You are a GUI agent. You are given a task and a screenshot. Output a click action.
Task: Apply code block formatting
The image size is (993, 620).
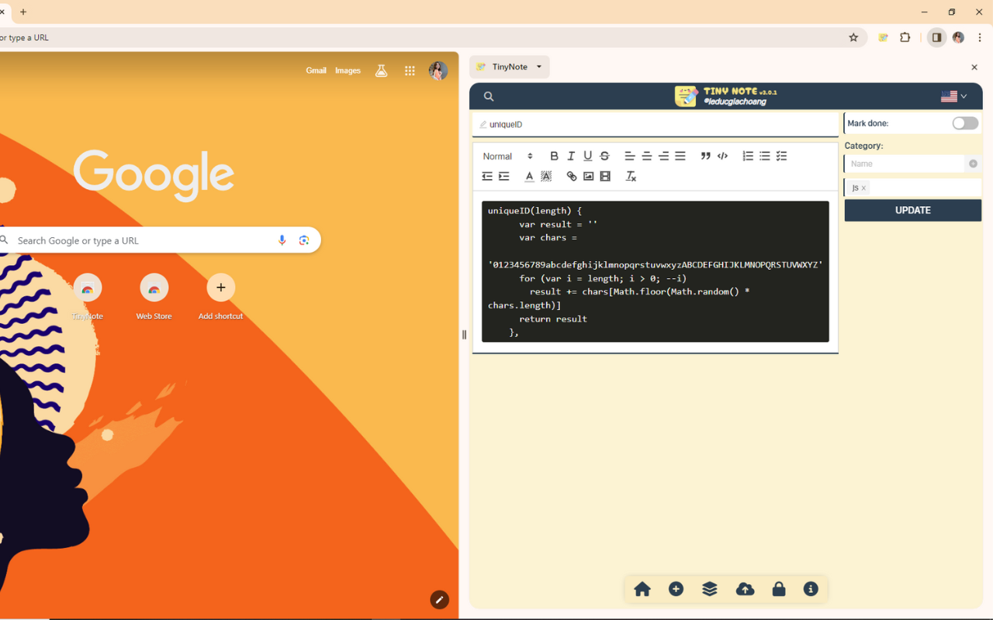click(x=722, y=156)
